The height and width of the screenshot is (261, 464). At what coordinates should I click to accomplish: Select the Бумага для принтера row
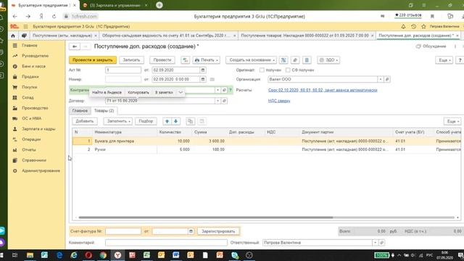pos(266,141)
